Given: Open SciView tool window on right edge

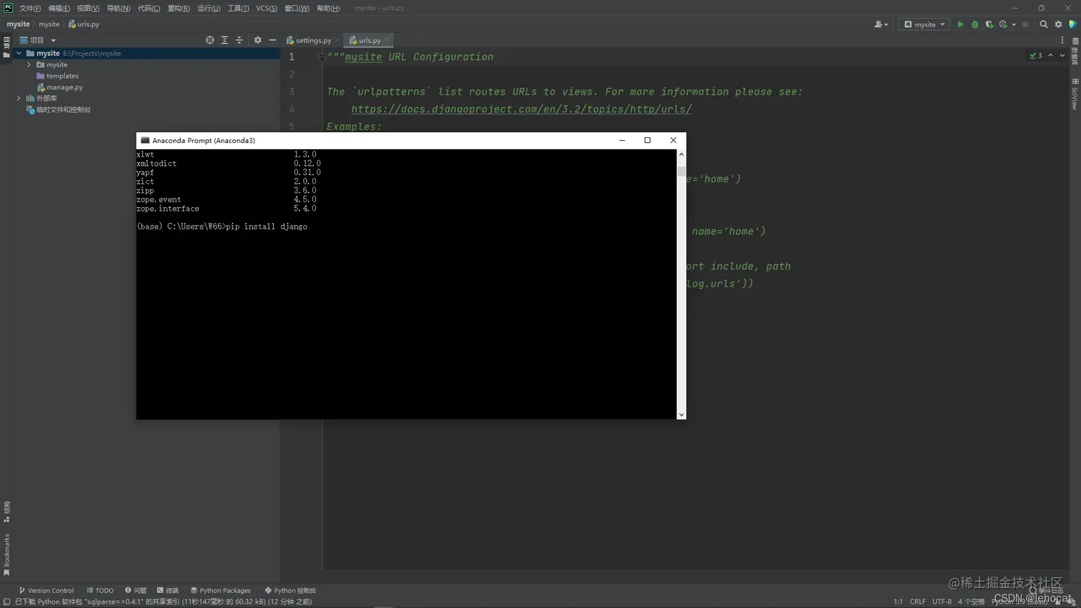Looking at the screenshot, I should click(1075, 94).
